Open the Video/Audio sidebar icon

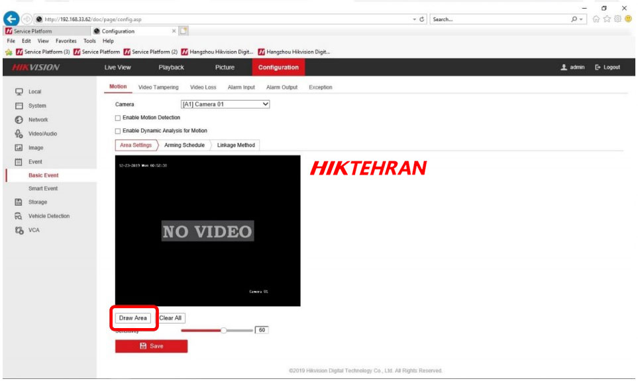(x=19, y=134)
